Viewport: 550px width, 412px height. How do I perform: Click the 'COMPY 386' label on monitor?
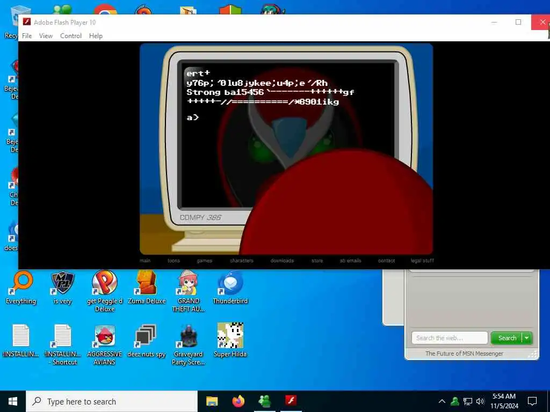200,218
